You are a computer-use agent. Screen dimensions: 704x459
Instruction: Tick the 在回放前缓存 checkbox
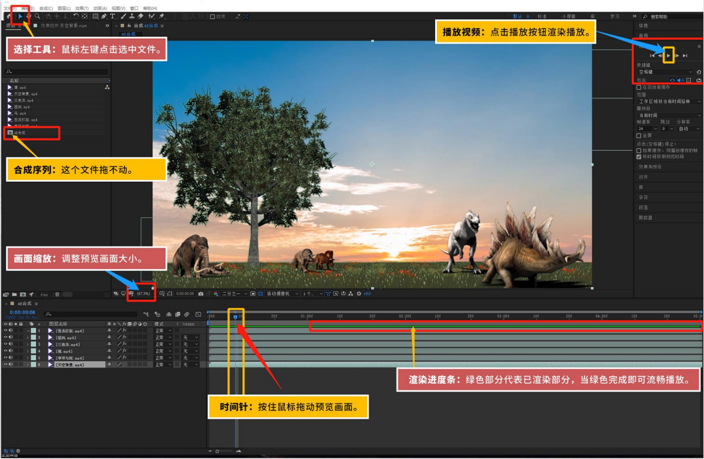click(x=639, y=88)
